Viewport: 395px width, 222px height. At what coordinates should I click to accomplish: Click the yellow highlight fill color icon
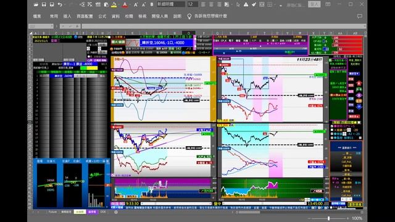click(114, 4)
